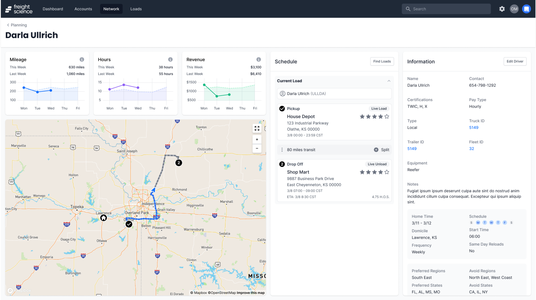Open the Dashboard menu item
Image resolution: width=536 pixels, height=300 pixels.
coord(53,9)
